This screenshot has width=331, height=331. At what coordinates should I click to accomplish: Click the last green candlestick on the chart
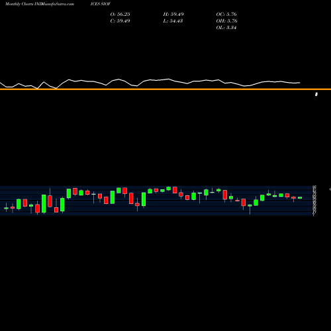(300, 198)
